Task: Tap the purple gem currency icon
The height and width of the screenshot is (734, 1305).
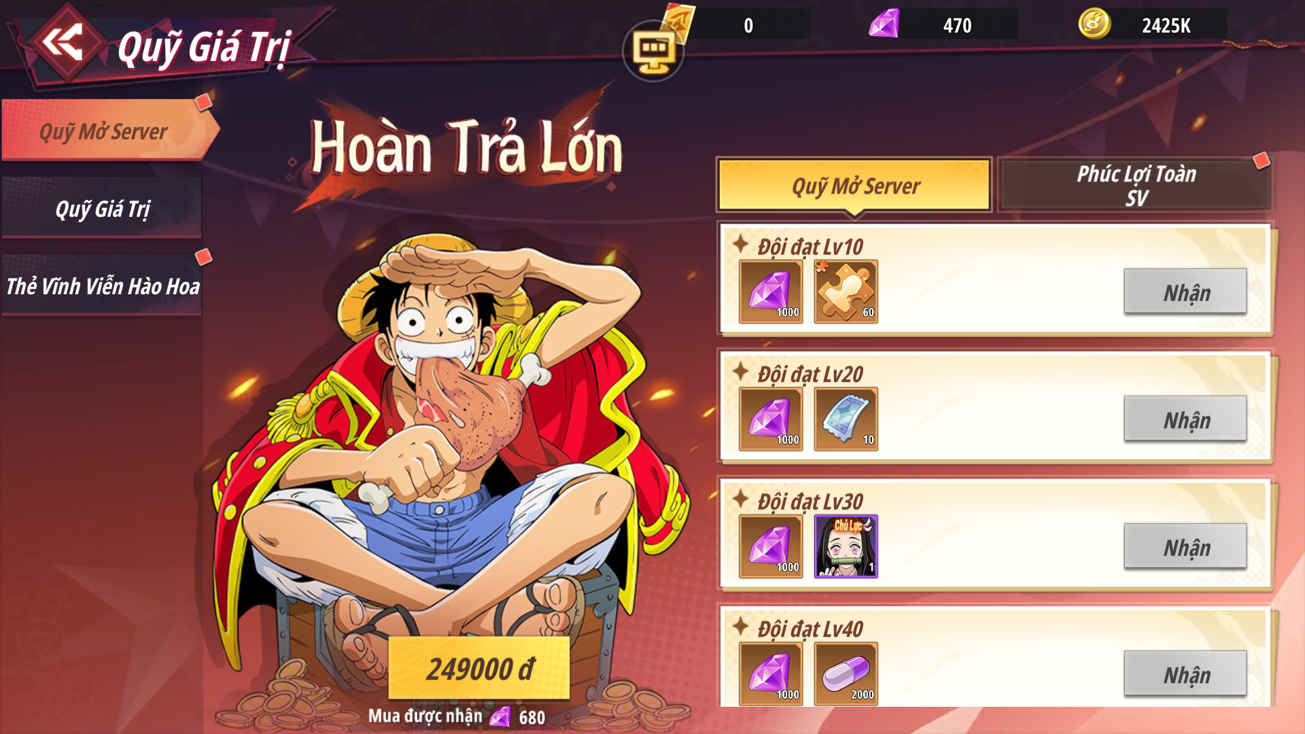Action: (x=884, y=24)
